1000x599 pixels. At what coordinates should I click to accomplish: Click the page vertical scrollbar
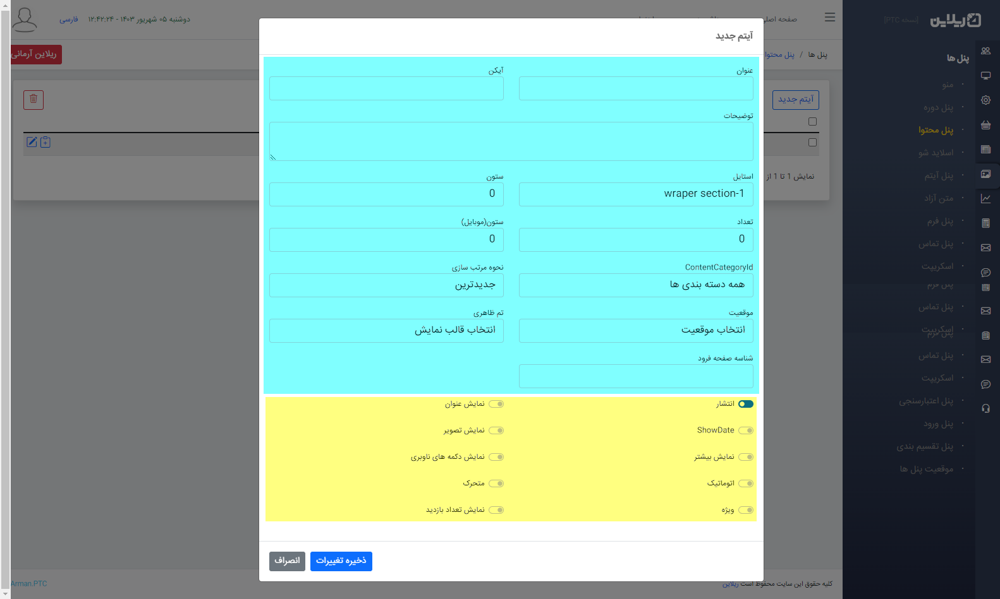6,299
